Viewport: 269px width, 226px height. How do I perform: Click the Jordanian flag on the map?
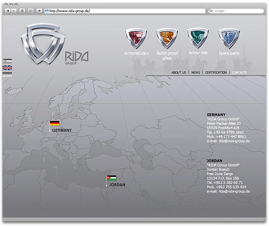pyautogui.click(x=112, y=178)
